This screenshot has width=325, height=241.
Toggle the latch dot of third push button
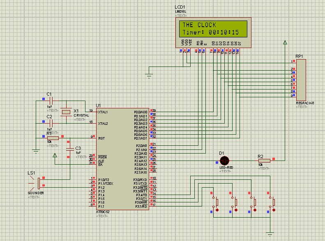[x=255, y=210]
